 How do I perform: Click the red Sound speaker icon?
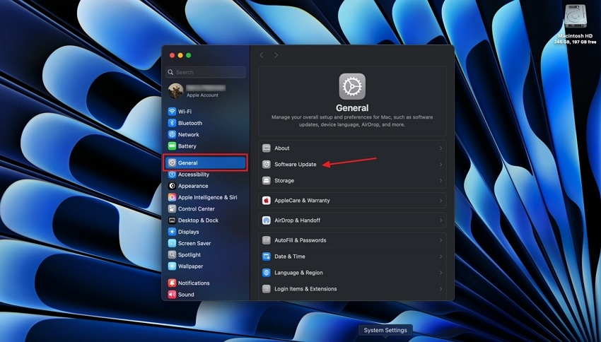coord(172,295)
